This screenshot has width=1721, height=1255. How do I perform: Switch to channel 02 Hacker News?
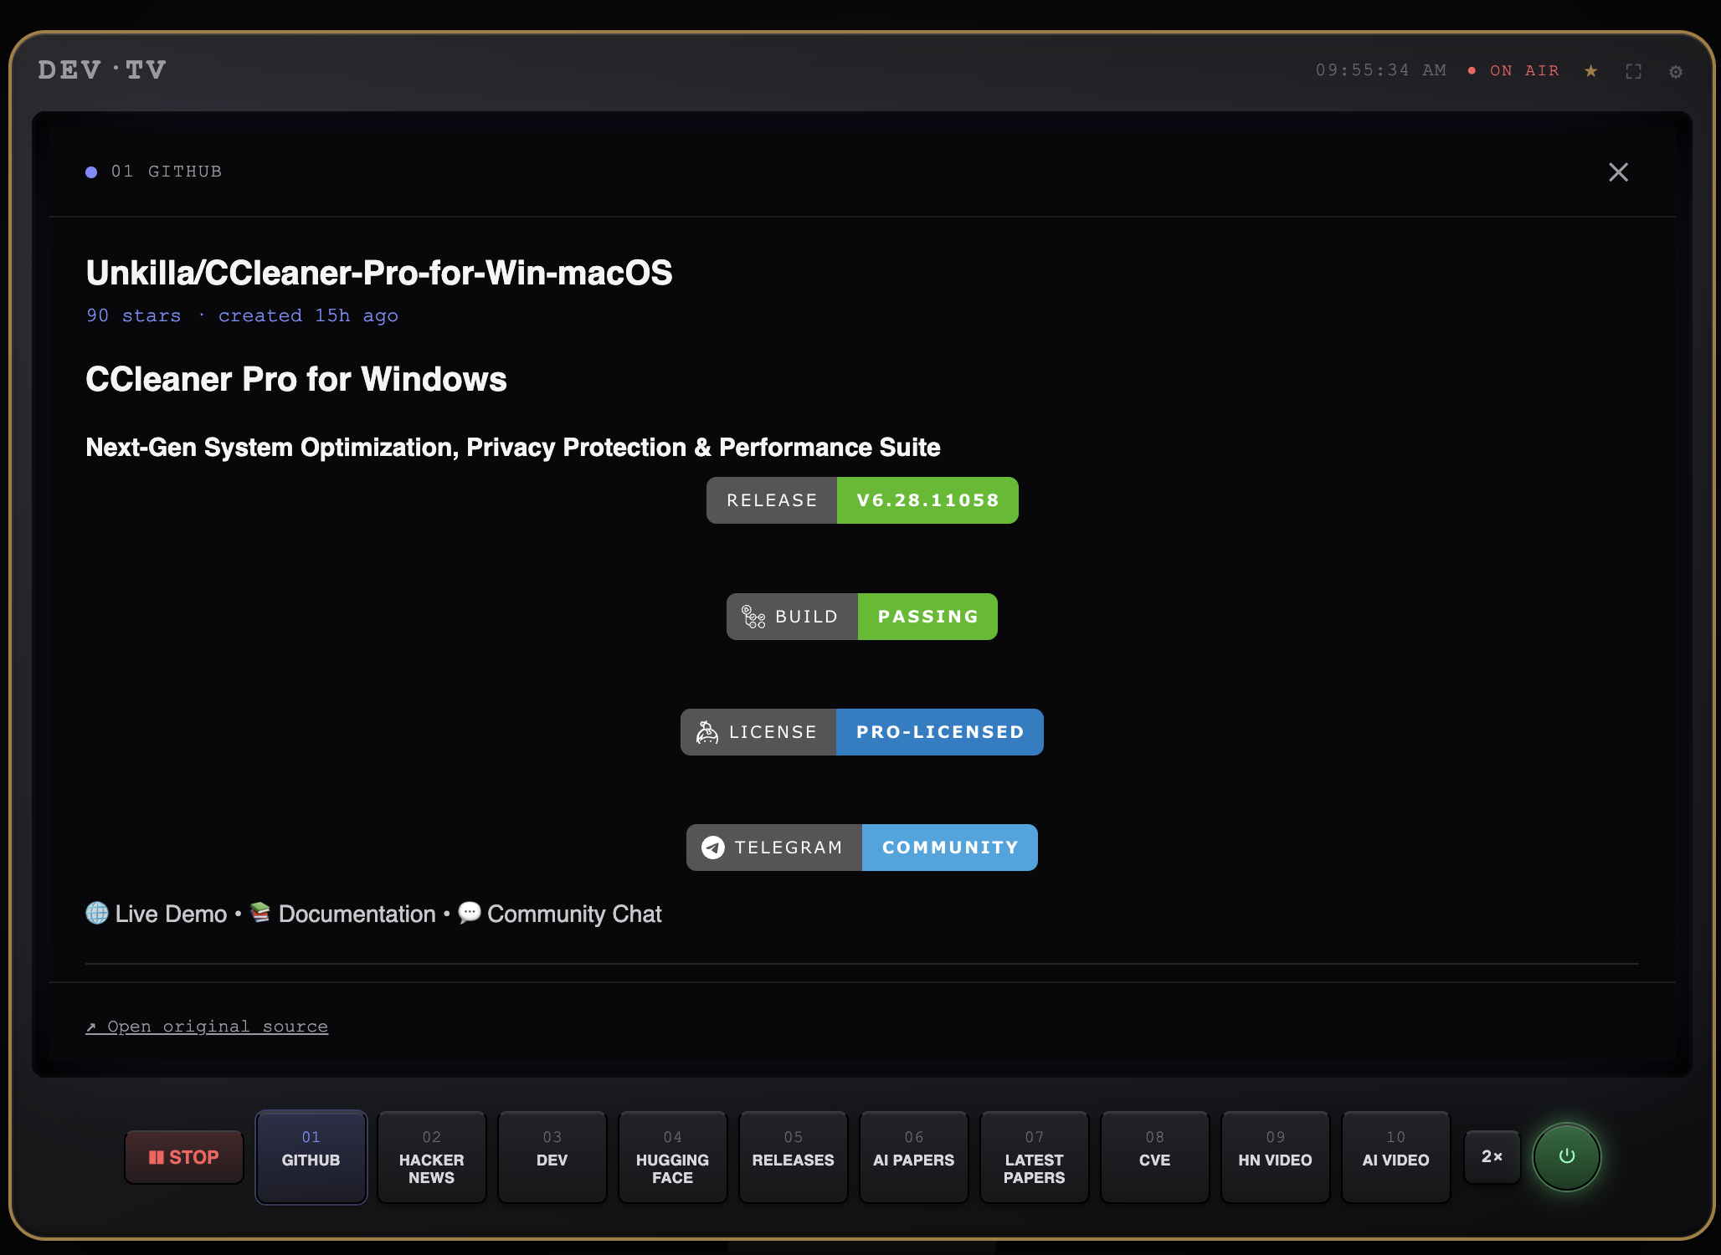tap(431, 1157)
